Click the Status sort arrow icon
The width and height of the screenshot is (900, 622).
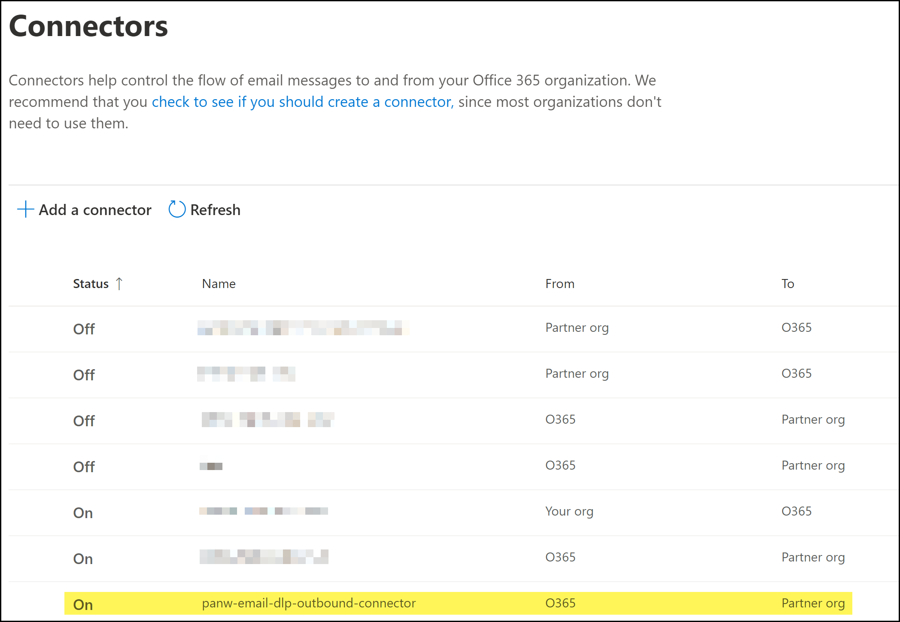[x=119, y=284]
